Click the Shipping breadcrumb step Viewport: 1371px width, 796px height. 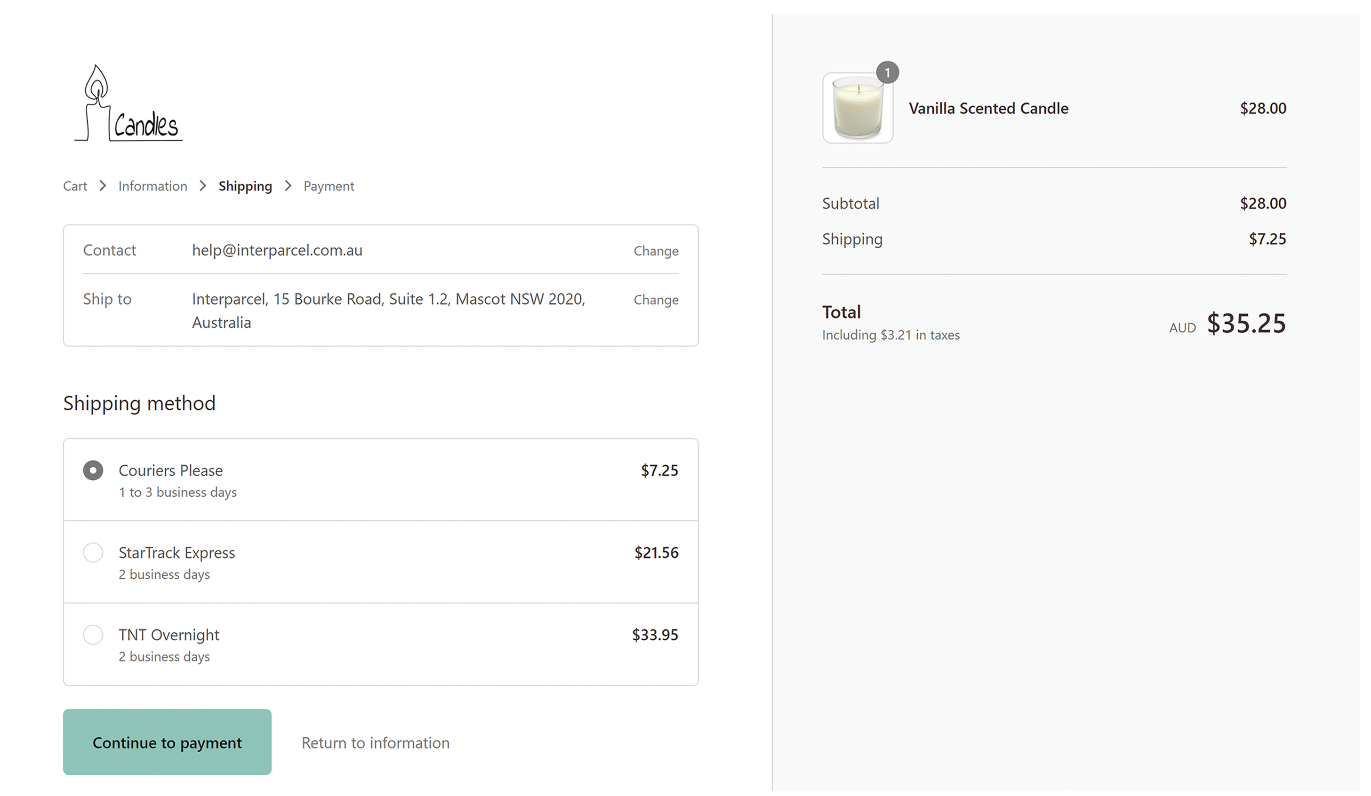tap(245, 186)
